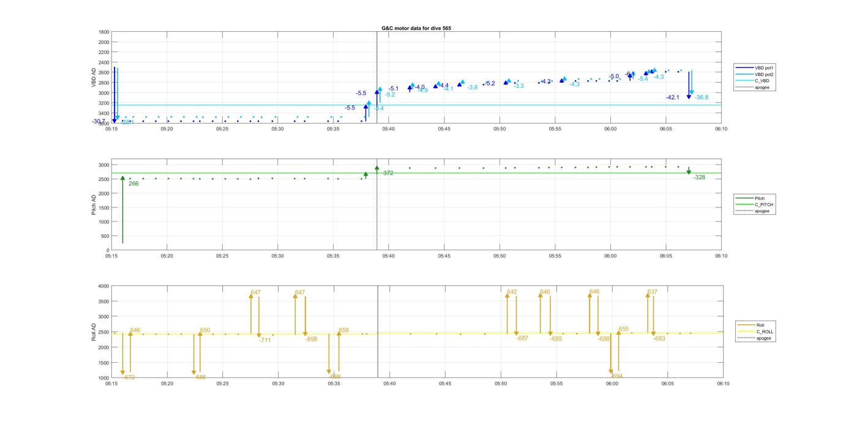Click the '-36.8' VBD data label

701,97
